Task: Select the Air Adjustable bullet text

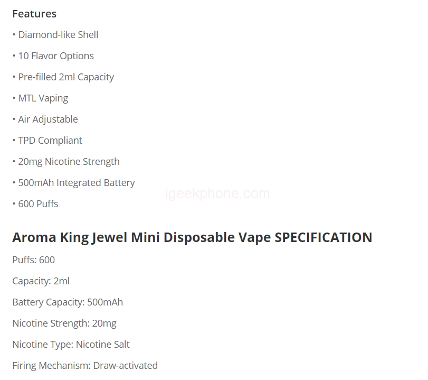Action: click(x=48, y=119)
